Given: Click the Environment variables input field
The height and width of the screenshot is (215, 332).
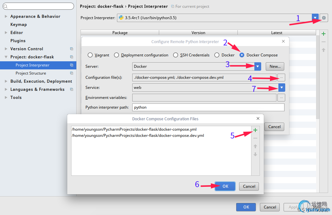Looking at the screenshot, I should [x=204, y=98].
